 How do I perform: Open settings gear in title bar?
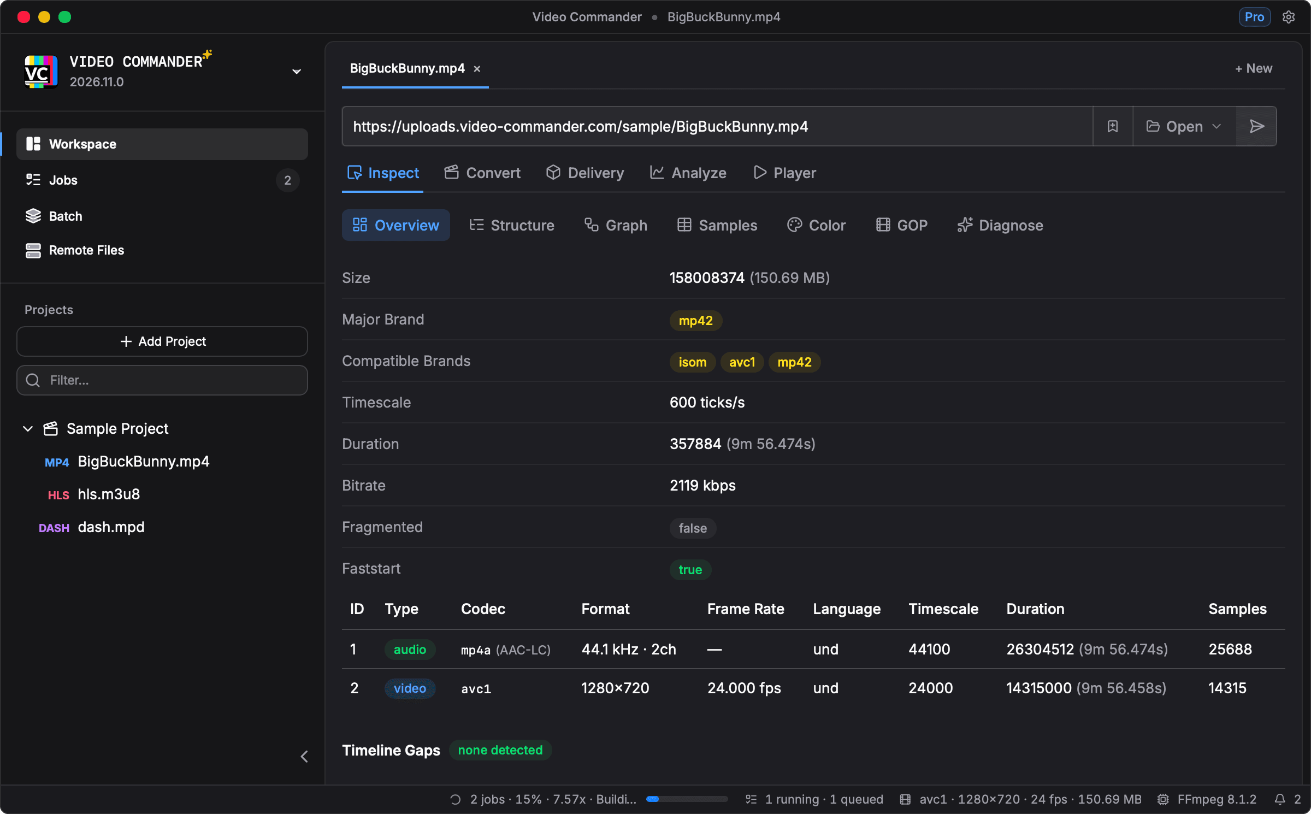coord(1289,17)
